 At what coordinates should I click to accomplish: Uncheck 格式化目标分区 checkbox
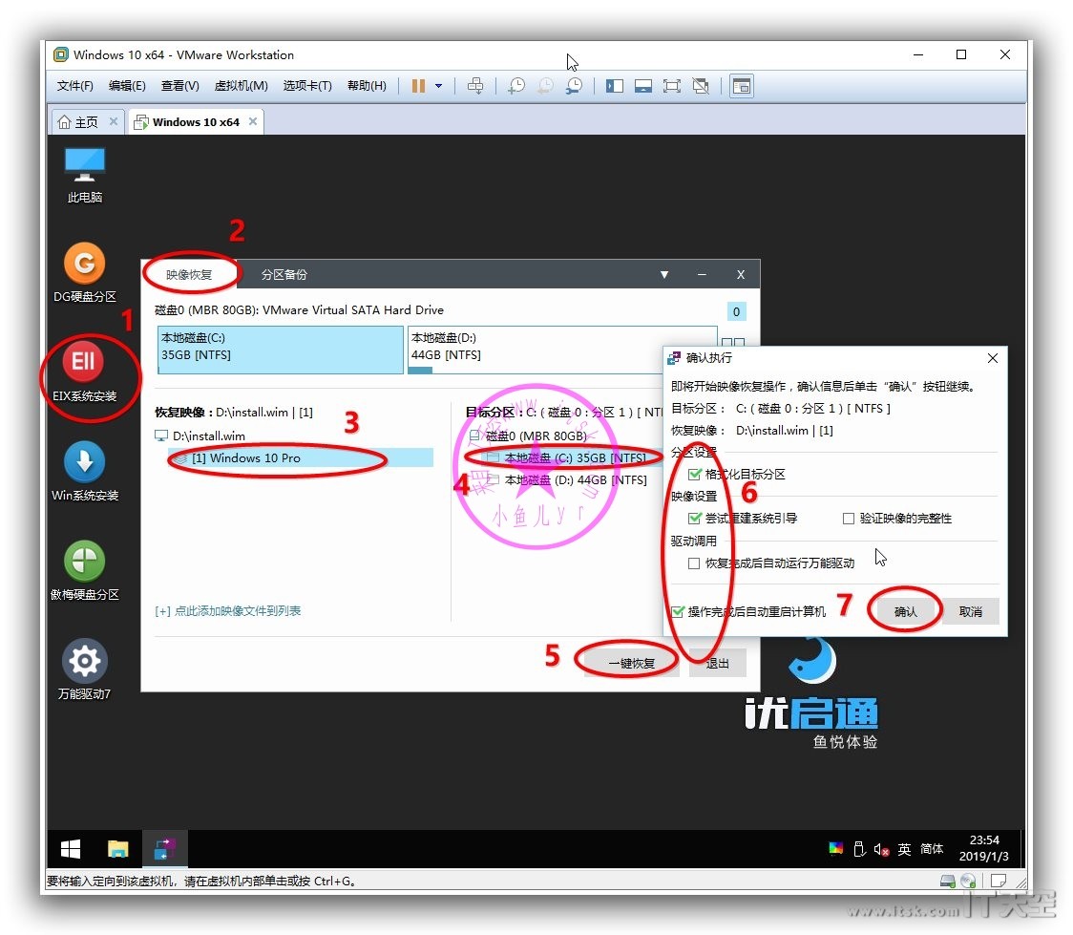tap(695, 474)
